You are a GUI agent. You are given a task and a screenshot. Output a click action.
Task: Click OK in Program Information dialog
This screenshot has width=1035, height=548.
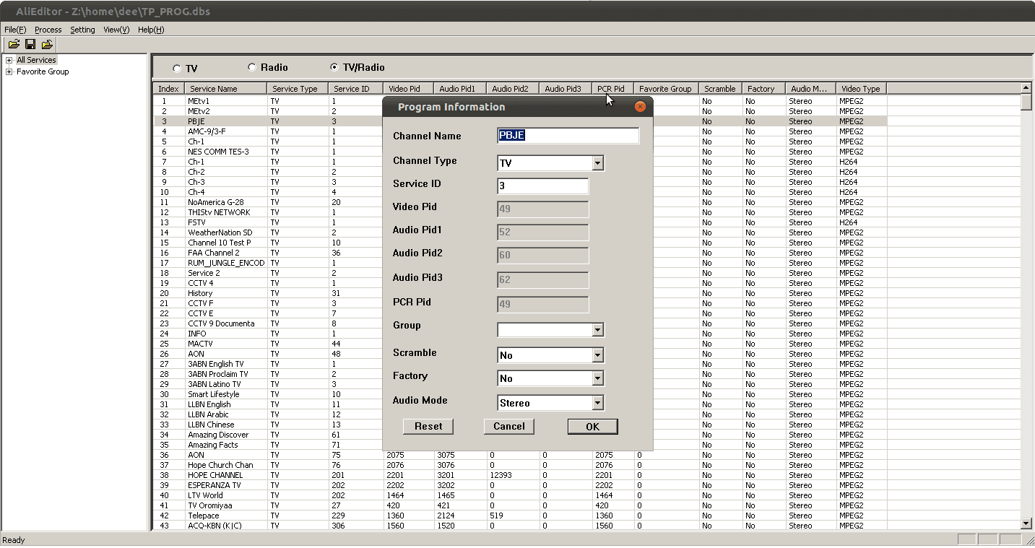pos(592,427)
